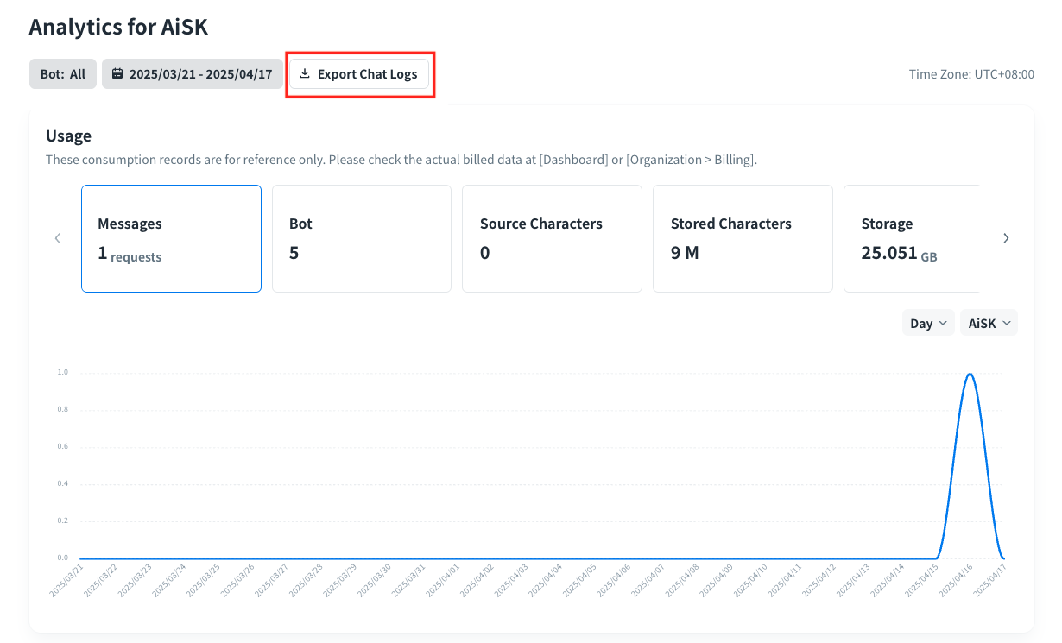
Task: Open the Day granularity dropdown
Action: click(928, 323)
